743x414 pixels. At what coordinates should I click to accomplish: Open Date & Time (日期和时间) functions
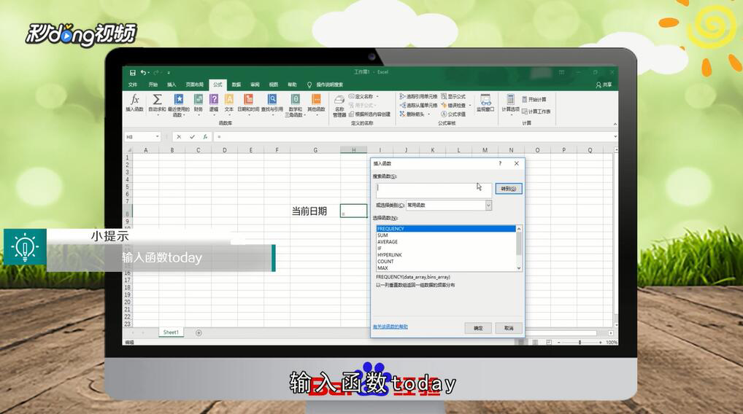click(x=248, y=103)
